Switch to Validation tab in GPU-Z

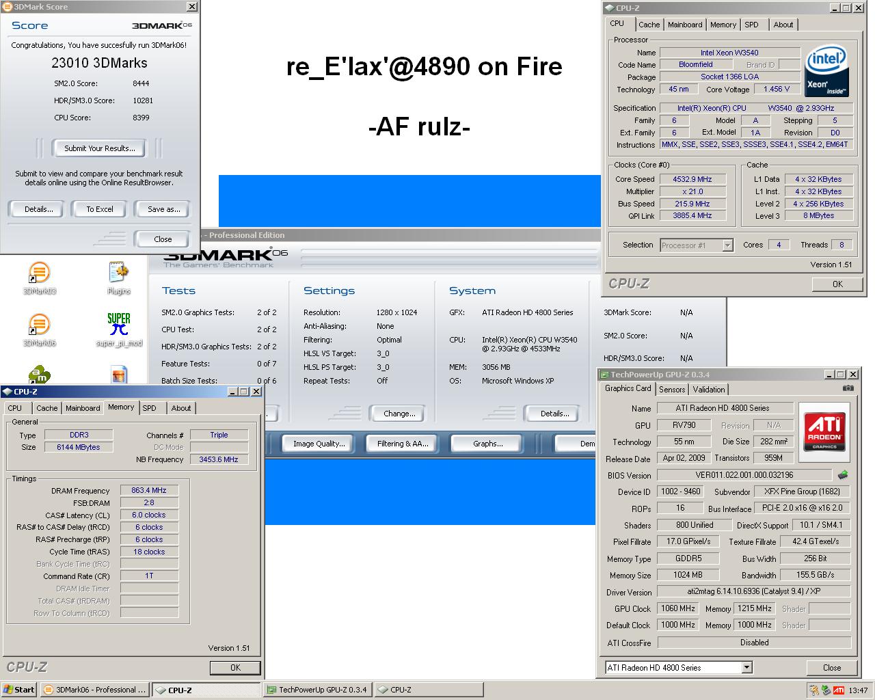tap(709, 389)
